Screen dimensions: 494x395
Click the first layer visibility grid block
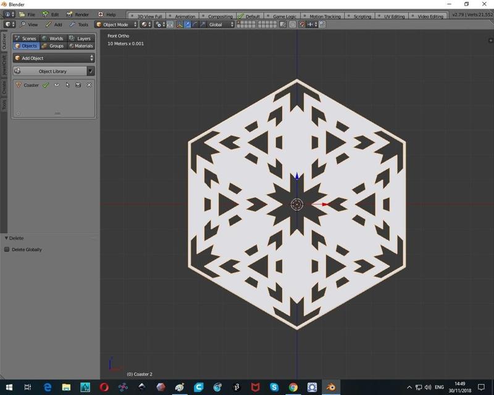[x=246, y=24]
